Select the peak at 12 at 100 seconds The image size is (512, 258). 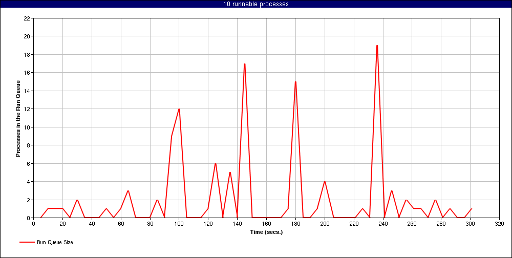tap(179, 109)
